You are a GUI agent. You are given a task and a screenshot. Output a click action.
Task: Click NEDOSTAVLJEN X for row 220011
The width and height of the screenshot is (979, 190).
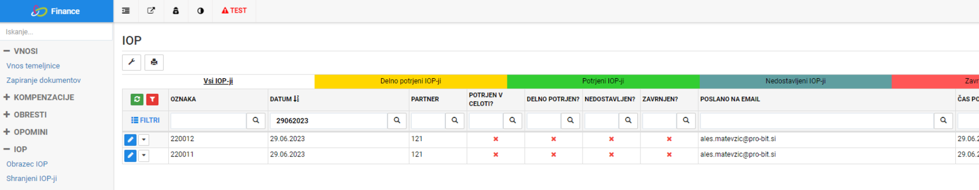[611, 155]
